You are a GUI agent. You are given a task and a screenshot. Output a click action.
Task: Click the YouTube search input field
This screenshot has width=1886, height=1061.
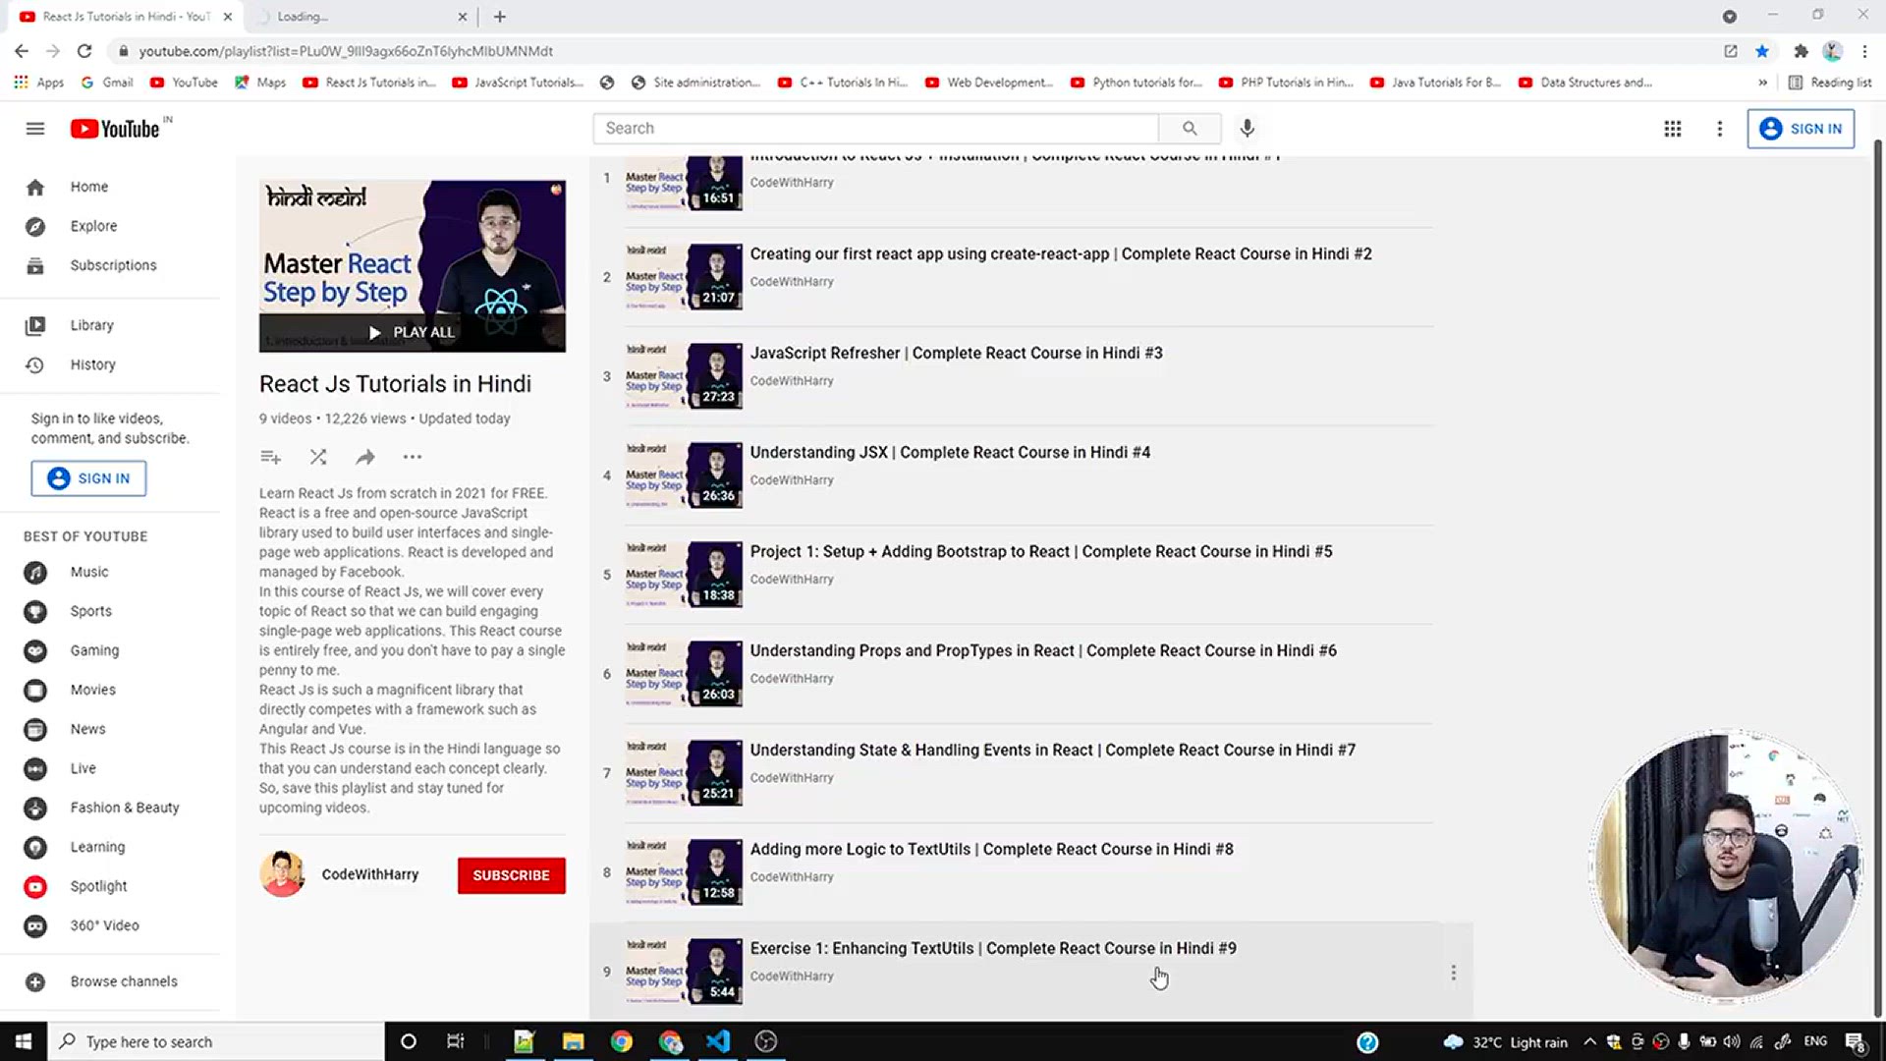(876, 129)
